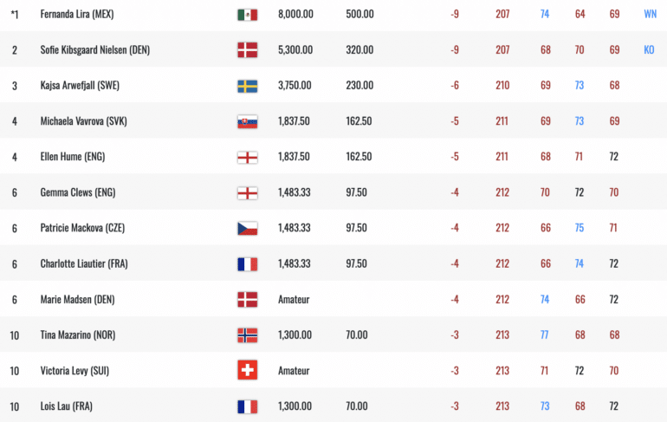Select Patricie Mackova (CZE) row name
Viewport: 667px width, 422px height.
tap(82, 228)
